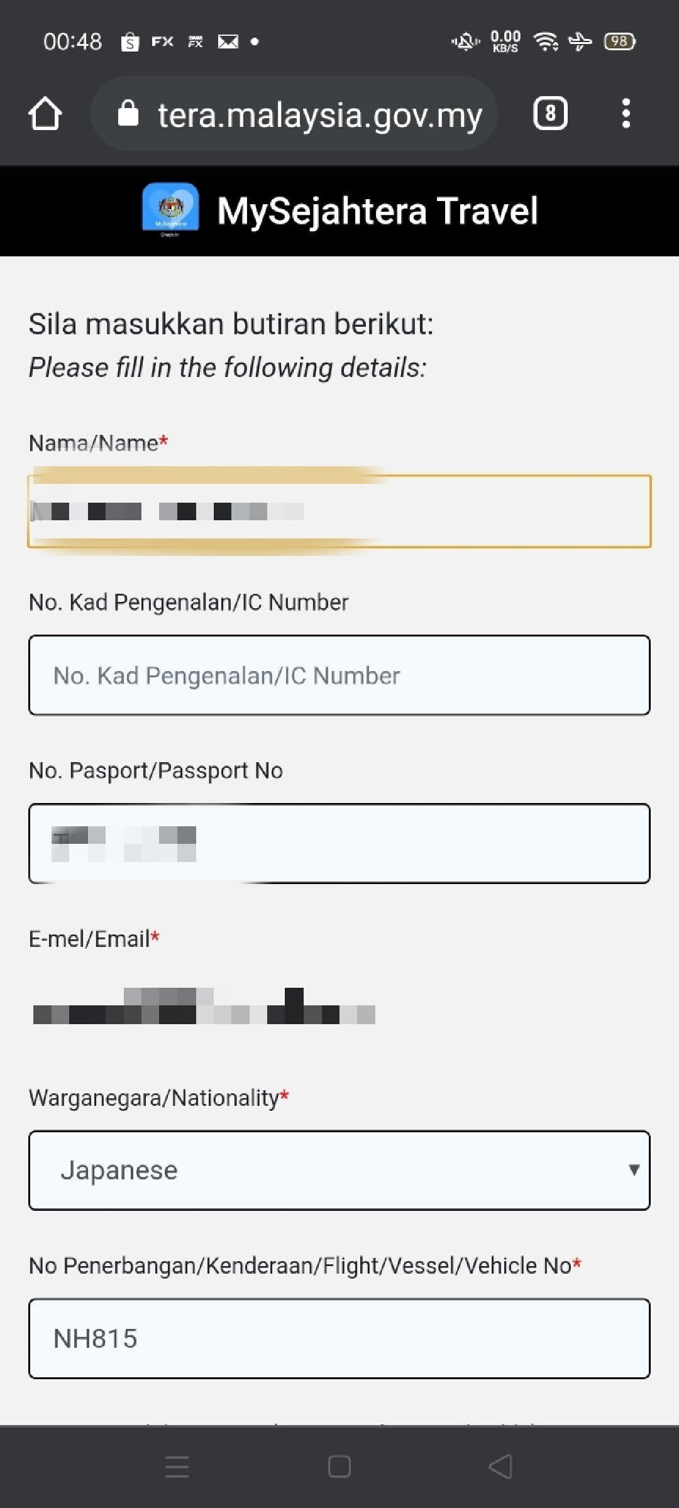
Task: Tap the Android back navigation button
Action: [500, 1467]
